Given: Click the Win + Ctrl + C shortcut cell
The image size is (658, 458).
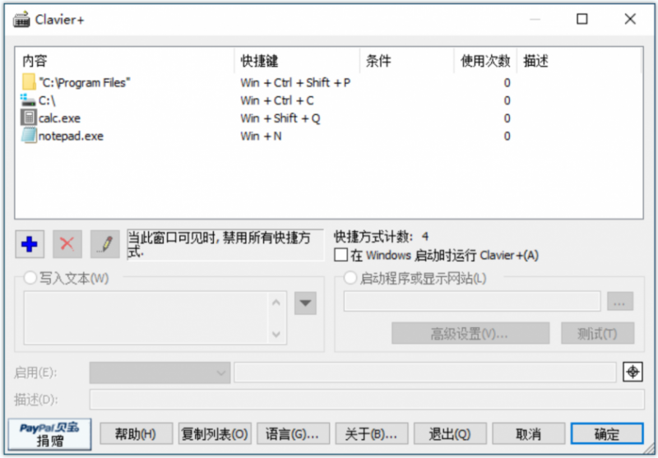Looking at the screenshot, I should tap(277, 100).
